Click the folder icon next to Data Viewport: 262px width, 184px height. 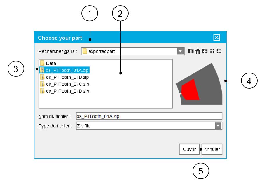coord(42,63)
